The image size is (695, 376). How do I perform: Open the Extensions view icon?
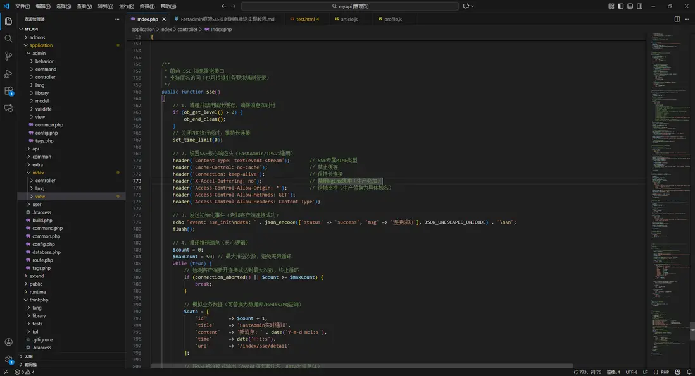[x=8, y=91]
